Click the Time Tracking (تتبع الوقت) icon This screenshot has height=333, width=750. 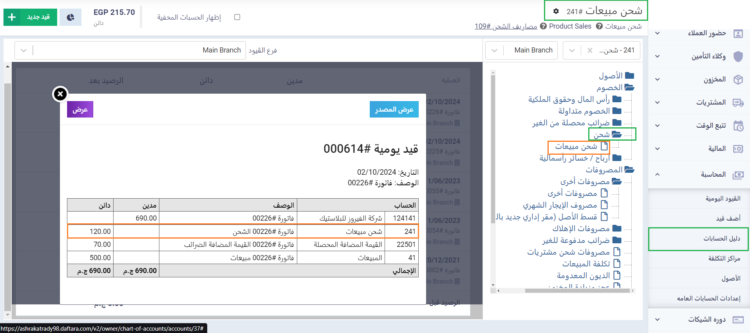coord(738,126)
